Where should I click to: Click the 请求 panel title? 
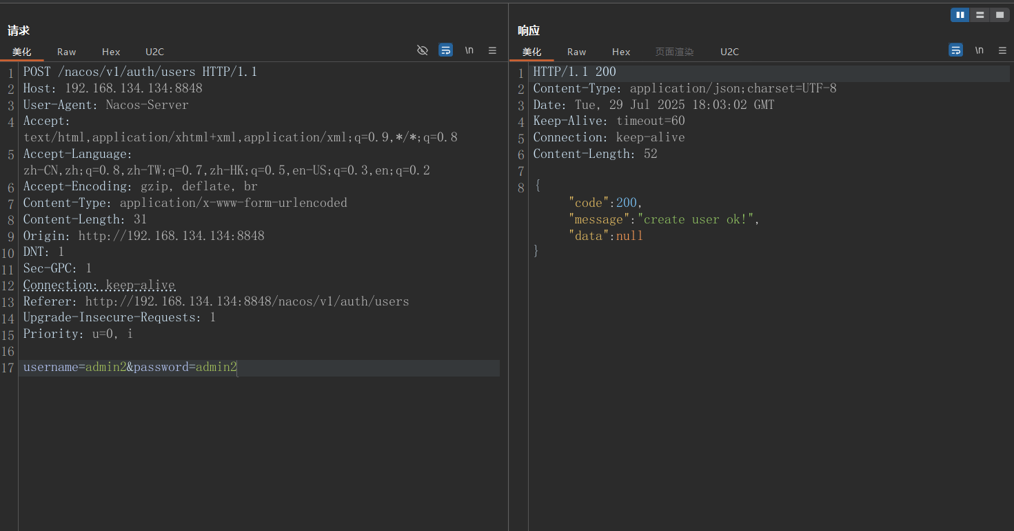[x=19, y=30]
